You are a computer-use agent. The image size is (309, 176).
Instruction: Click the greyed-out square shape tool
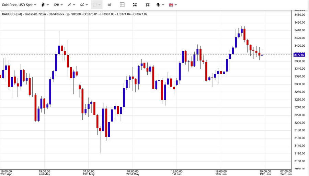(95, 5)
